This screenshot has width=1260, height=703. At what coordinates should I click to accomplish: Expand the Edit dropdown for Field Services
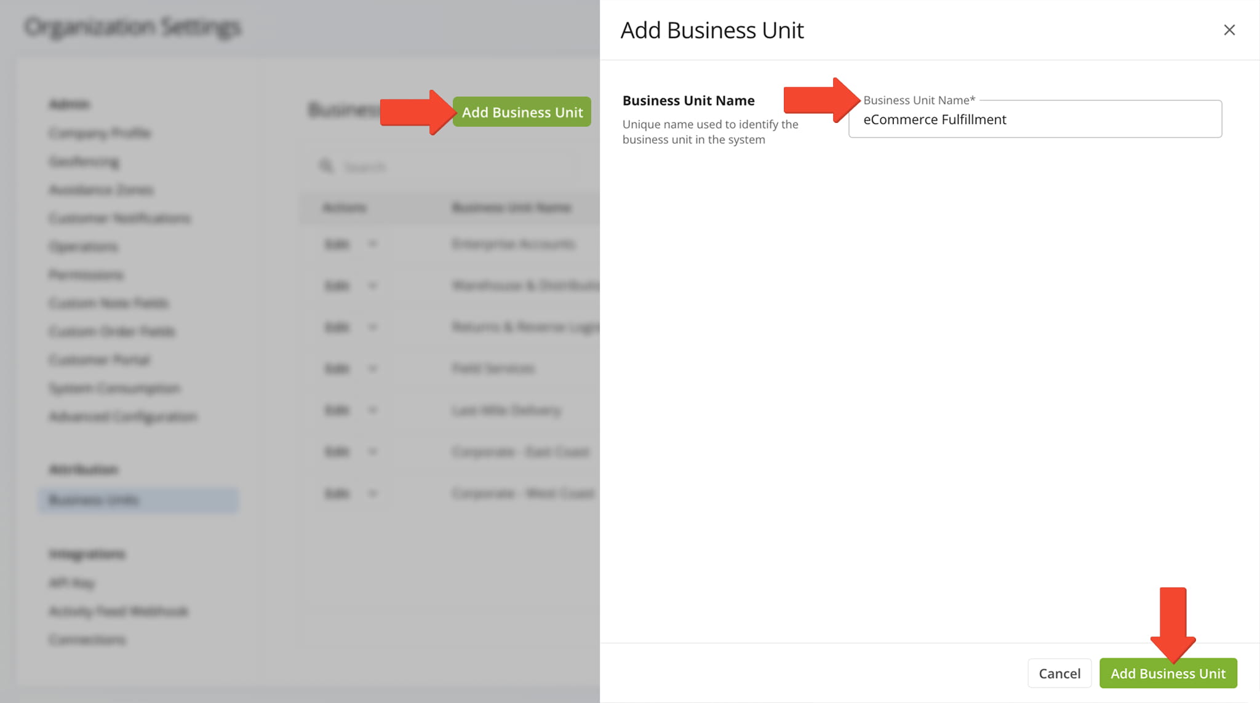[x=372, y=368]
